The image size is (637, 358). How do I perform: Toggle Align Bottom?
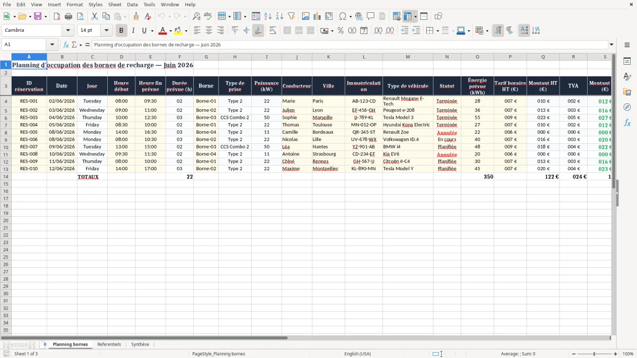point(258,31)
